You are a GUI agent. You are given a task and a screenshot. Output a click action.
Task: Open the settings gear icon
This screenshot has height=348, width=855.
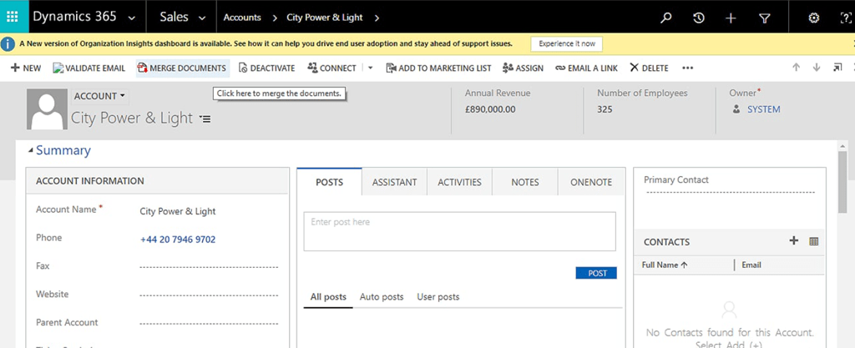tap(813, 18)
